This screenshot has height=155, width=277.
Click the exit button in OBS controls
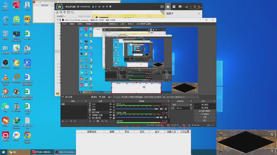click(205, 121)
